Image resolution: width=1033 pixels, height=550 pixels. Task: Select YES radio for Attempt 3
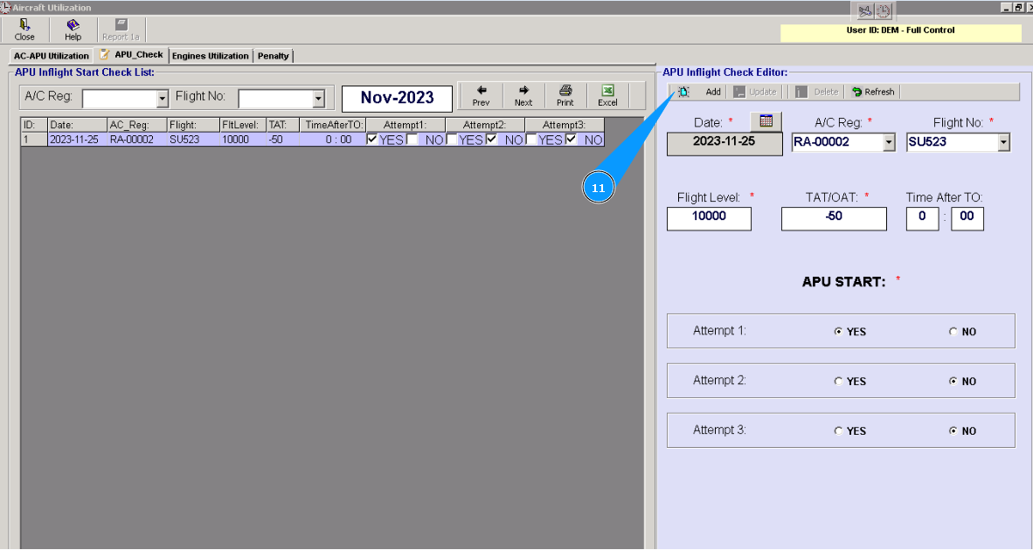pos(838,431)
